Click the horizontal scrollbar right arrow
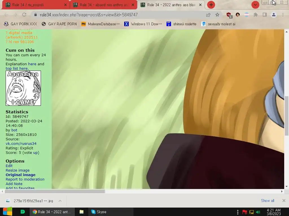Viewport: 289px width, 216px height. pos(282,191)
